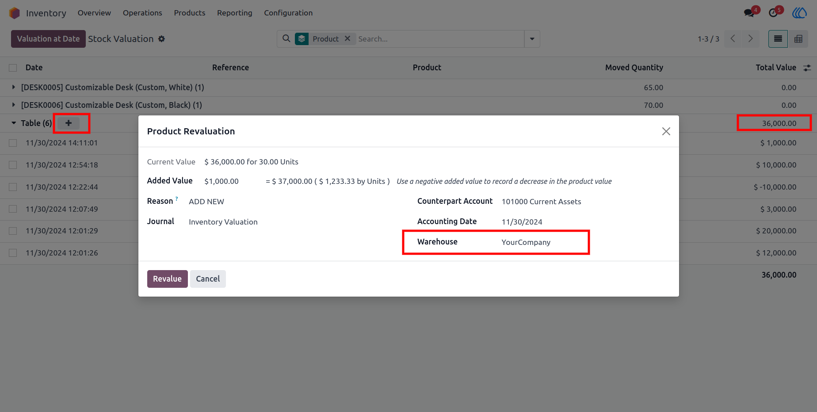Switch to list view
The width and height of the screenshot is (817, 412).
pos(778,39)
